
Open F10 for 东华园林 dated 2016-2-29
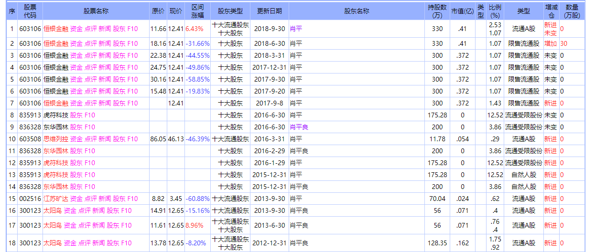tap(90, 151)
